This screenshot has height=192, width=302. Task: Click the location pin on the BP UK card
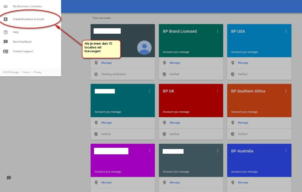164,123
